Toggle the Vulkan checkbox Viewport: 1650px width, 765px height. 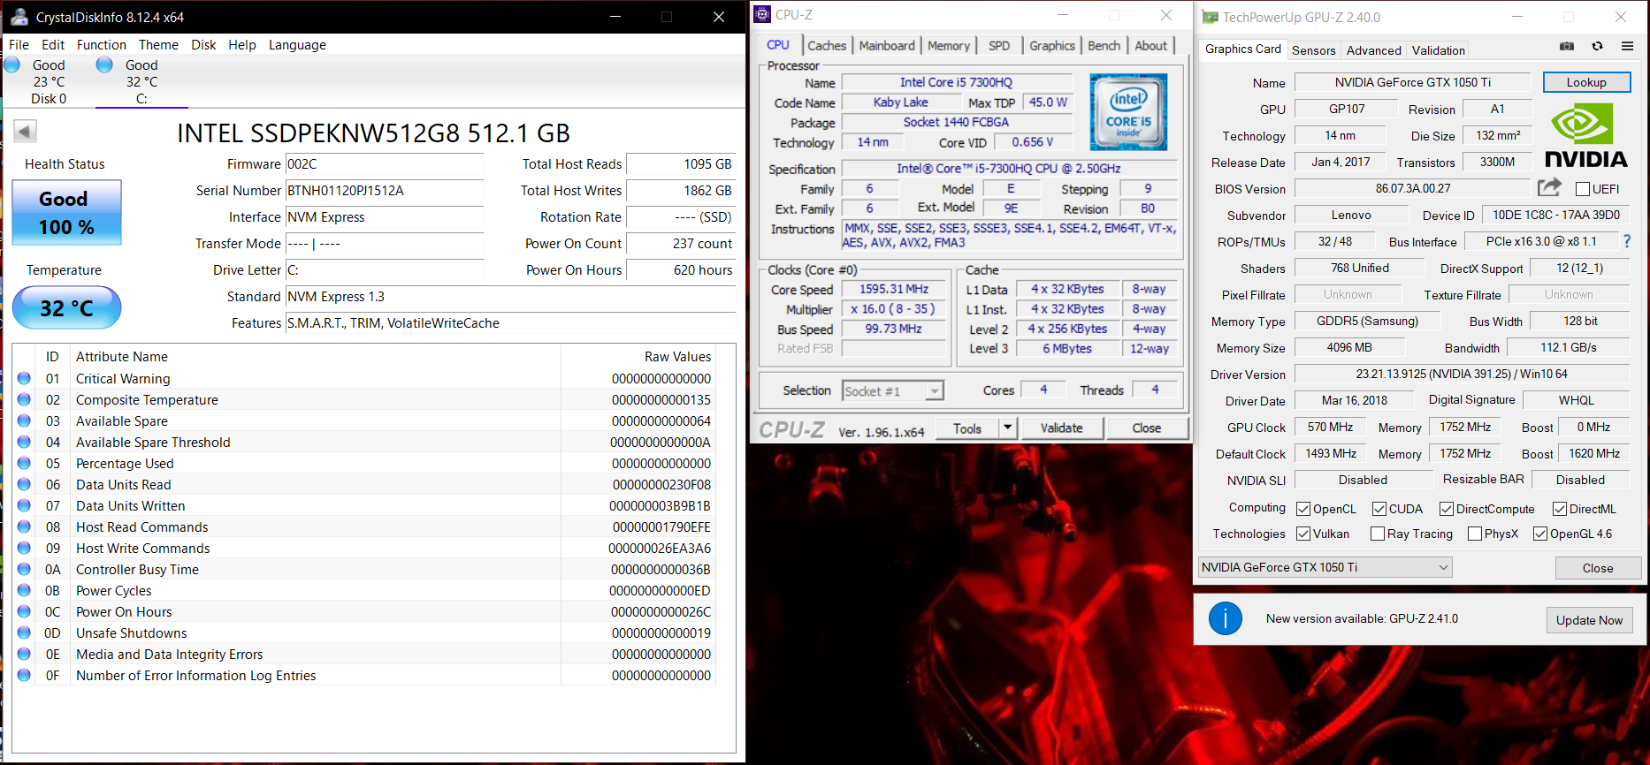coord(1303,534)
